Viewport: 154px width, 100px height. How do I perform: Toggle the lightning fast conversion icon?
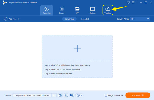[66, 95]
